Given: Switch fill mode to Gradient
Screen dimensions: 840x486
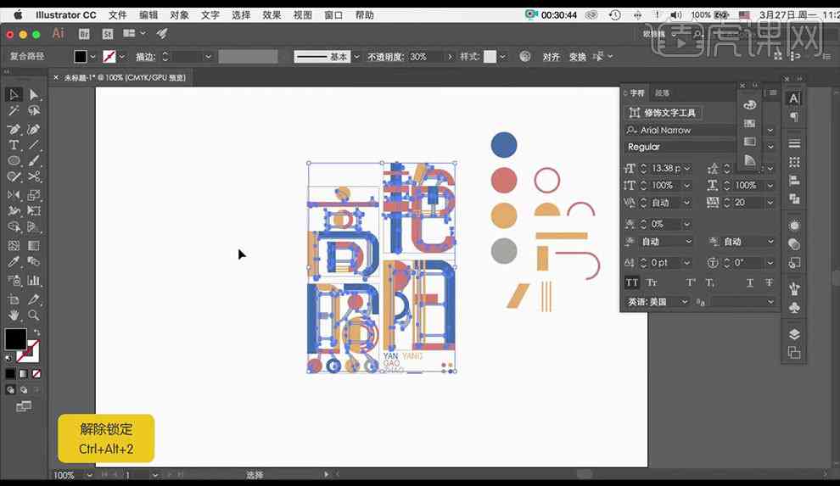Looking at the screenshot, I should tap(24, 373).
